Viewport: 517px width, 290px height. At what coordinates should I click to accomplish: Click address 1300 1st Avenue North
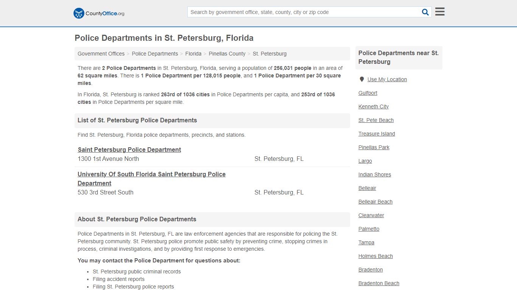108,159
